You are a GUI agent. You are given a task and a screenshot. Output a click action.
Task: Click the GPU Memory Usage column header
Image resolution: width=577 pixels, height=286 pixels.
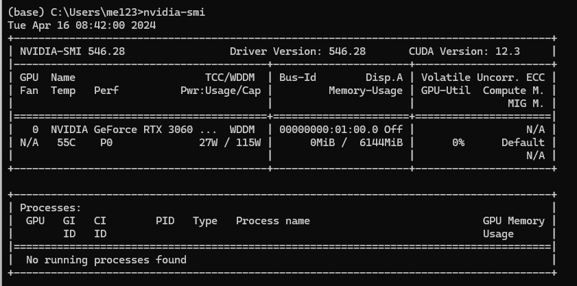(x=514, y=228)
